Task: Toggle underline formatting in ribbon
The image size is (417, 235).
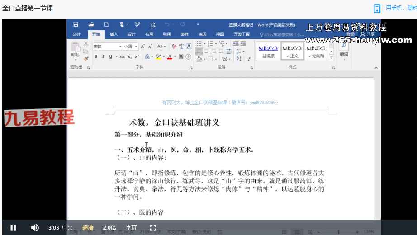Action: (x=110, y=57)
